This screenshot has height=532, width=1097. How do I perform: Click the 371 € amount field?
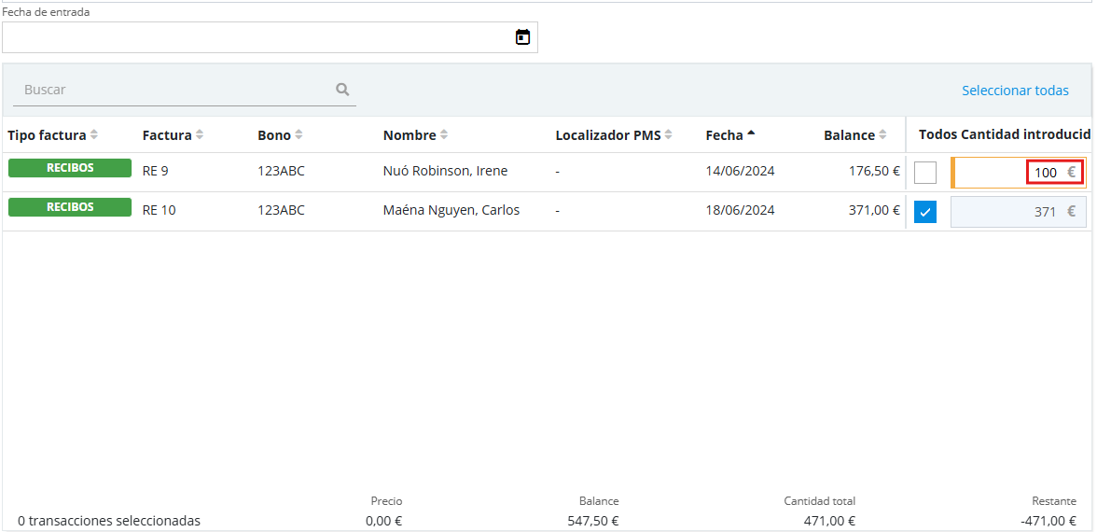pos(1017,212)
